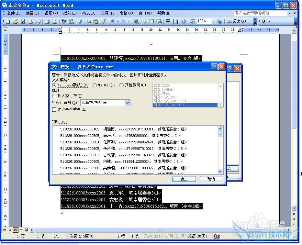
Task: Click the tab selector ruler corner
Action: tap(6, 30)
